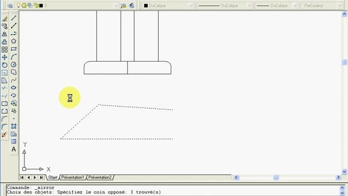Screen dimensions: 348x196
Task: Go to next layout tab
Action: coord(35,177)
